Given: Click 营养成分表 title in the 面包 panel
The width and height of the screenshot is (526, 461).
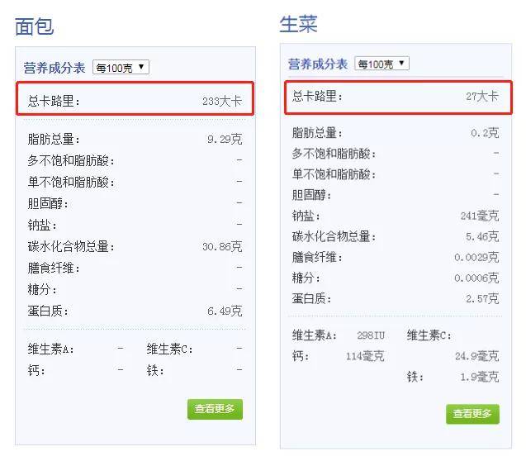Looking at the screenshot, I should [x=54, y=68].
